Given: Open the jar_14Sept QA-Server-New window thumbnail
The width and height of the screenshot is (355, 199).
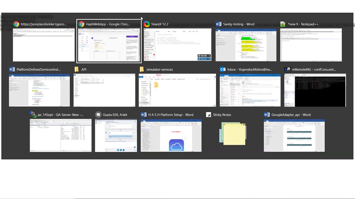Looking at the screenshot, I should click(x=60, y=136).
